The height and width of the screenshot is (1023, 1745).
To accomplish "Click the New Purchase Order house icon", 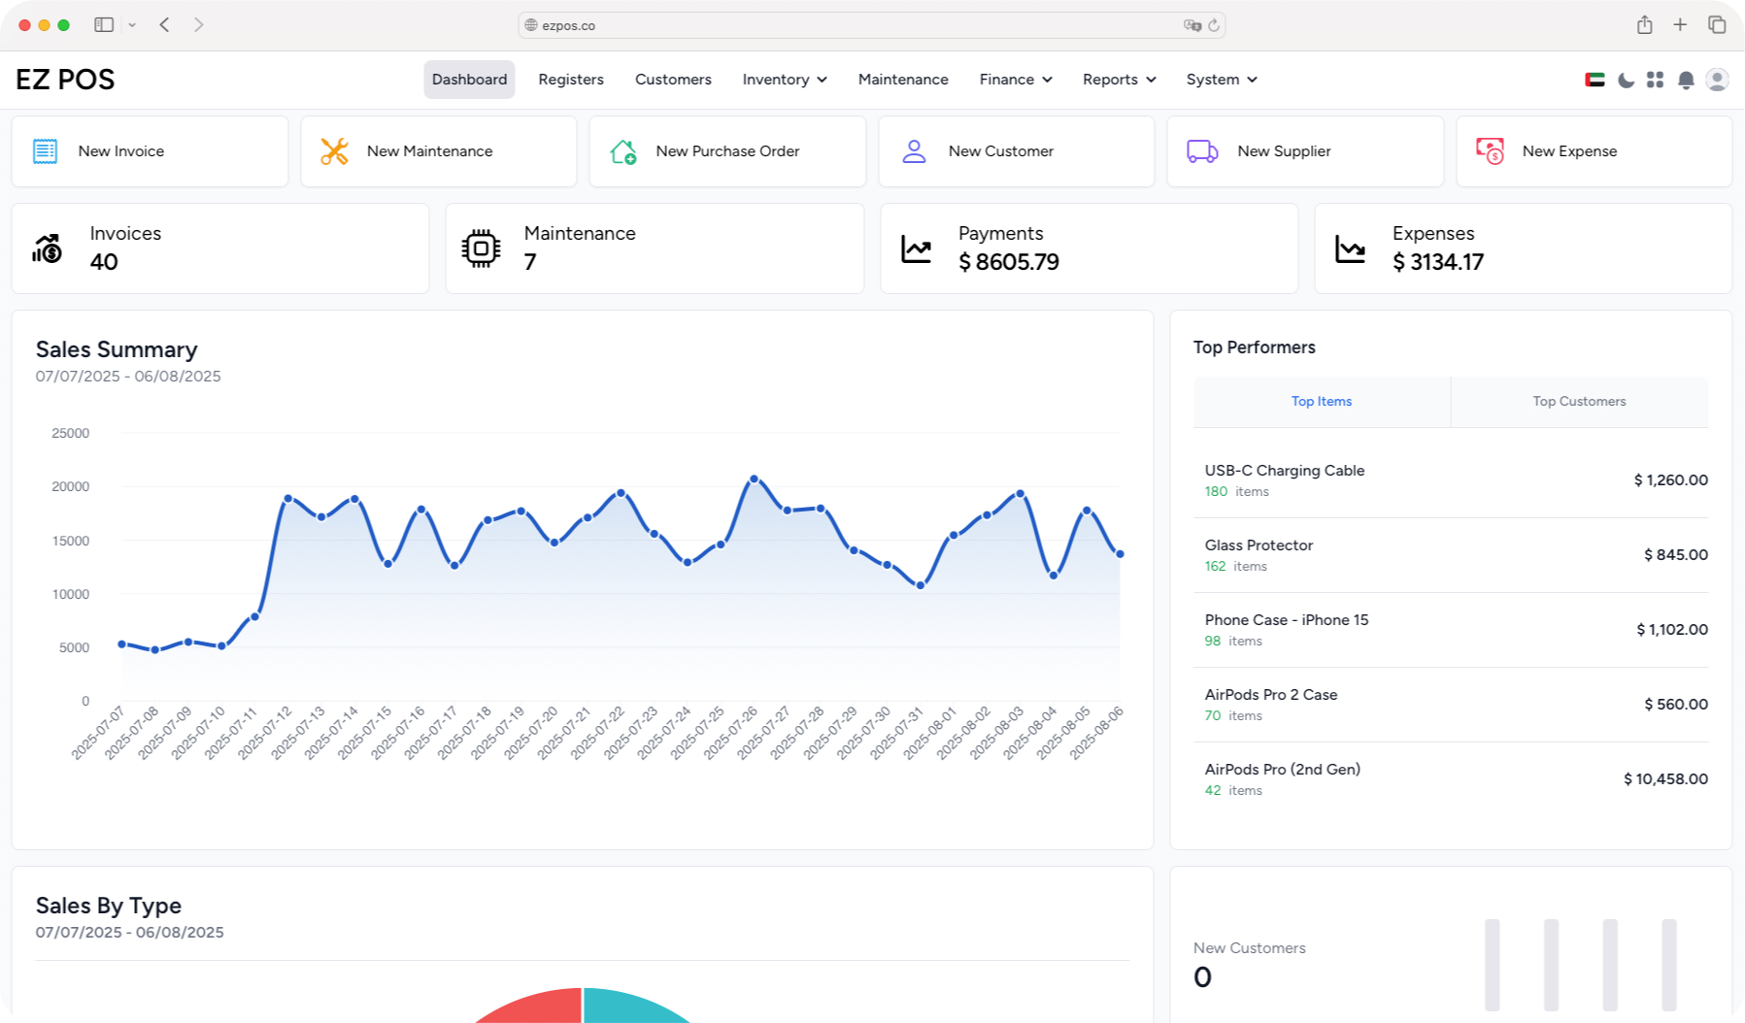I will point(623,151).
